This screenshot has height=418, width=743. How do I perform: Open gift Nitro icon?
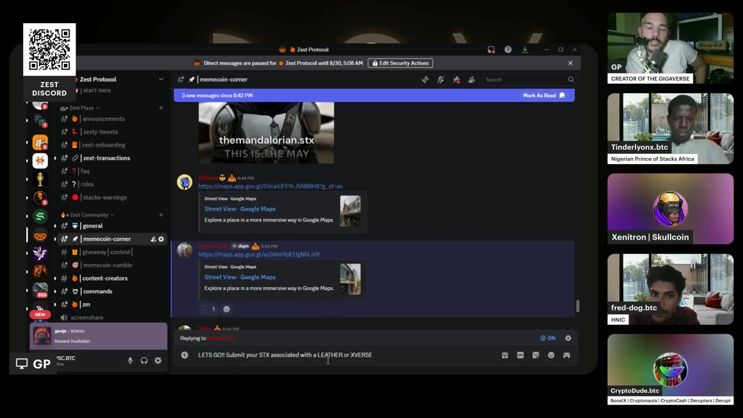(x=505, y=355)
